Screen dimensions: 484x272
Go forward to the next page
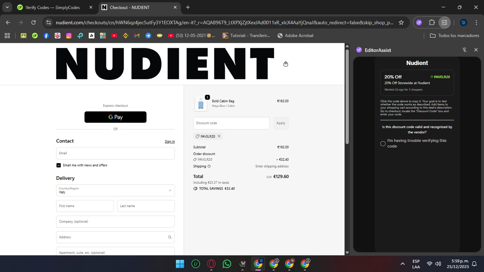(x=21, y=23)
